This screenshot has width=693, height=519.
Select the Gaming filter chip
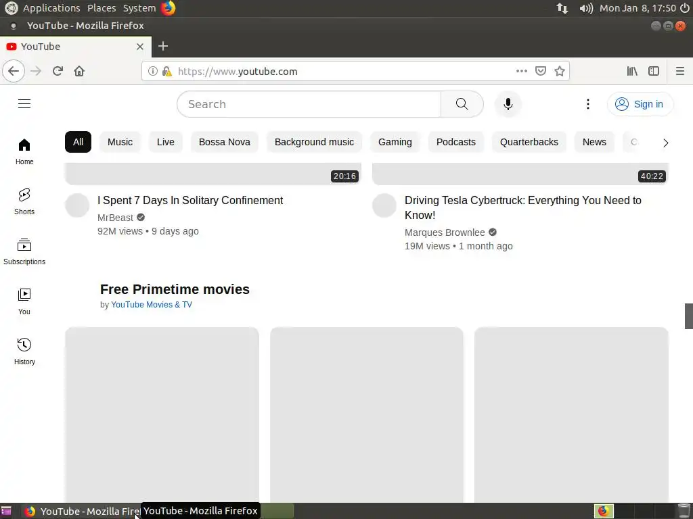(x=395, y=142)
